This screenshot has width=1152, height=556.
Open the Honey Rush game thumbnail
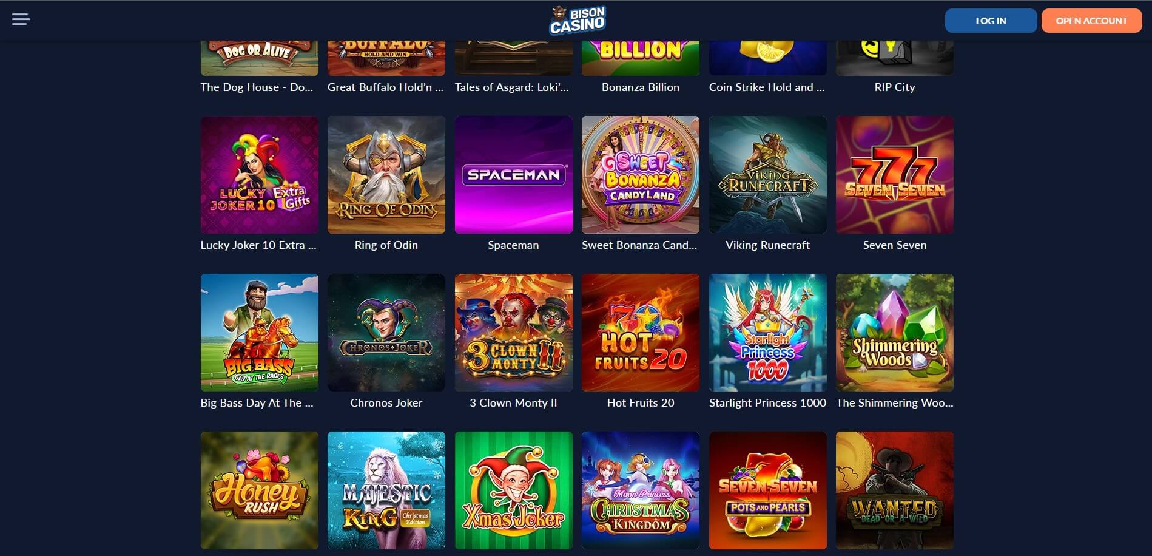pos(260,490)
